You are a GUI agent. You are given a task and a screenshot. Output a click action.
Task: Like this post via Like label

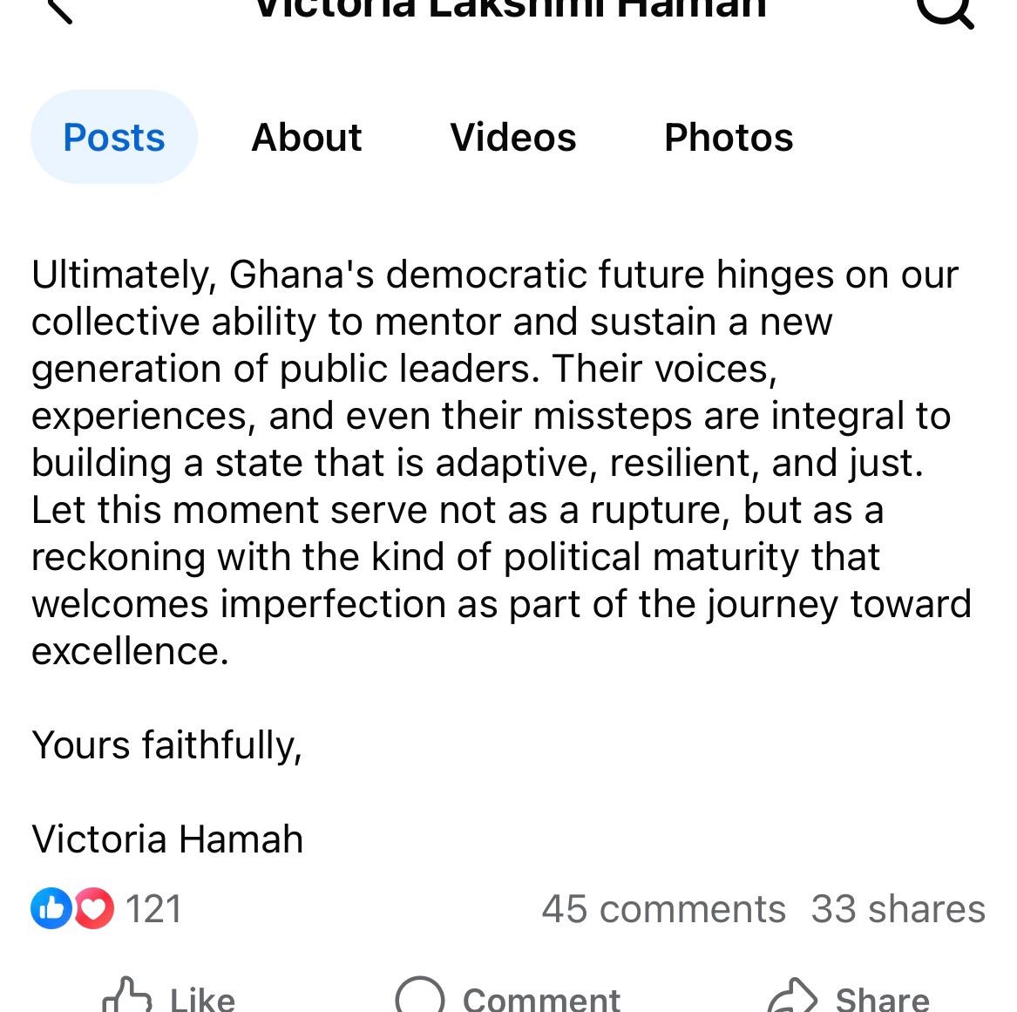pyautogui.click(x=202, y=999)
